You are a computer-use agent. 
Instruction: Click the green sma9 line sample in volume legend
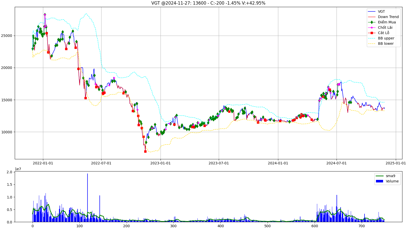click(379, 176)
